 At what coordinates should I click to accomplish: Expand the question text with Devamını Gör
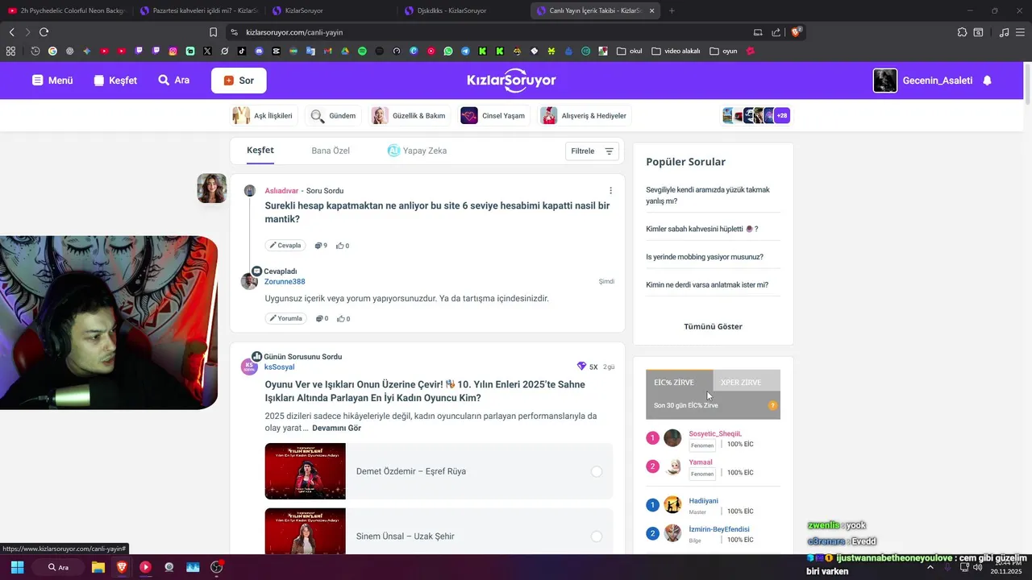point(336,429)
